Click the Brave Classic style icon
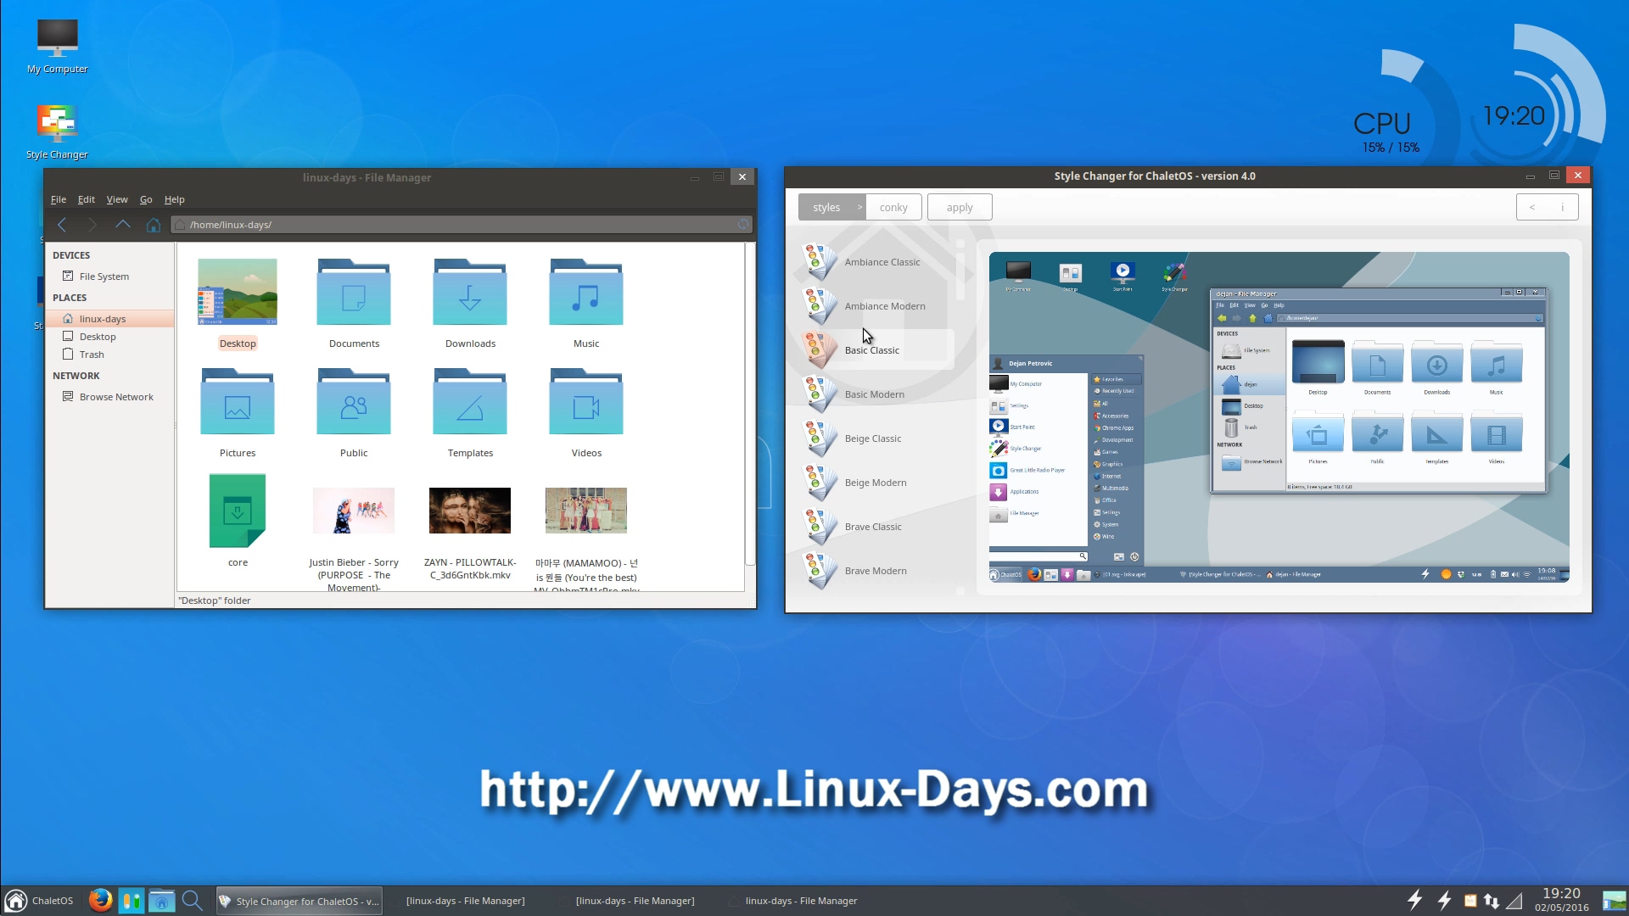This screenshot has width=1629, height=916. tap(820, 526)
